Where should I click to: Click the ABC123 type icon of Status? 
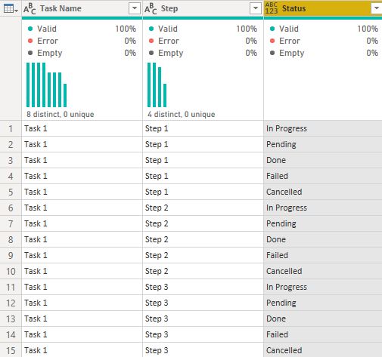(272, 8)
